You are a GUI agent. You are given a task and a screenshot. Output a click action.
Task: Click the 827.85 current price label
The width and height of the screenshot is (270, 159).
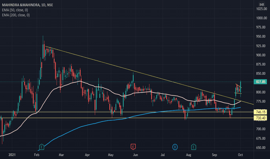pyautogui.click(x=261, y=82)
